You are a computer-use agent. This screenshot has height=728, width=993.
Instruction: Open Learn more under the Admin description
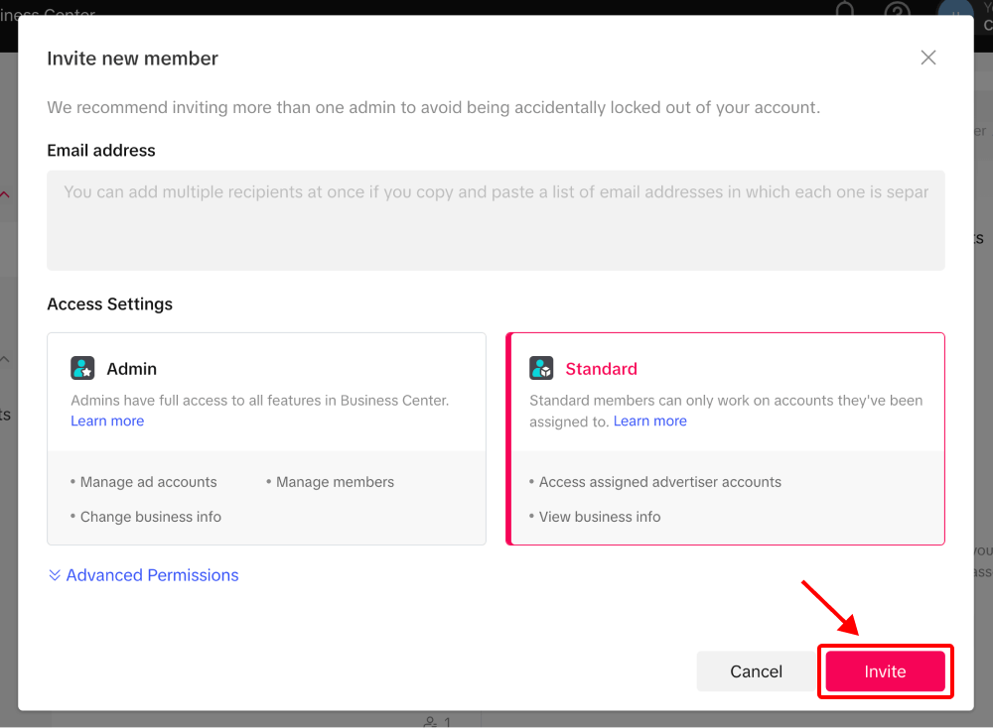(107, 421)
